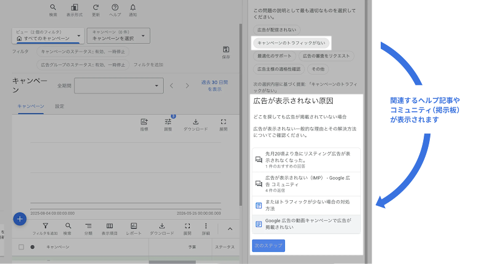
Task: Open the 表示項目 columns icon
Action: (x=110, y=226)
